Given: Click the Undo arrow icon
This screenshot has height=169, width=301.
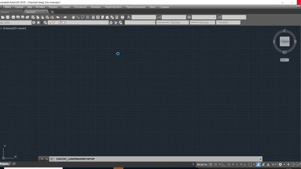Looking at the screenshot, I should (58, 17).
